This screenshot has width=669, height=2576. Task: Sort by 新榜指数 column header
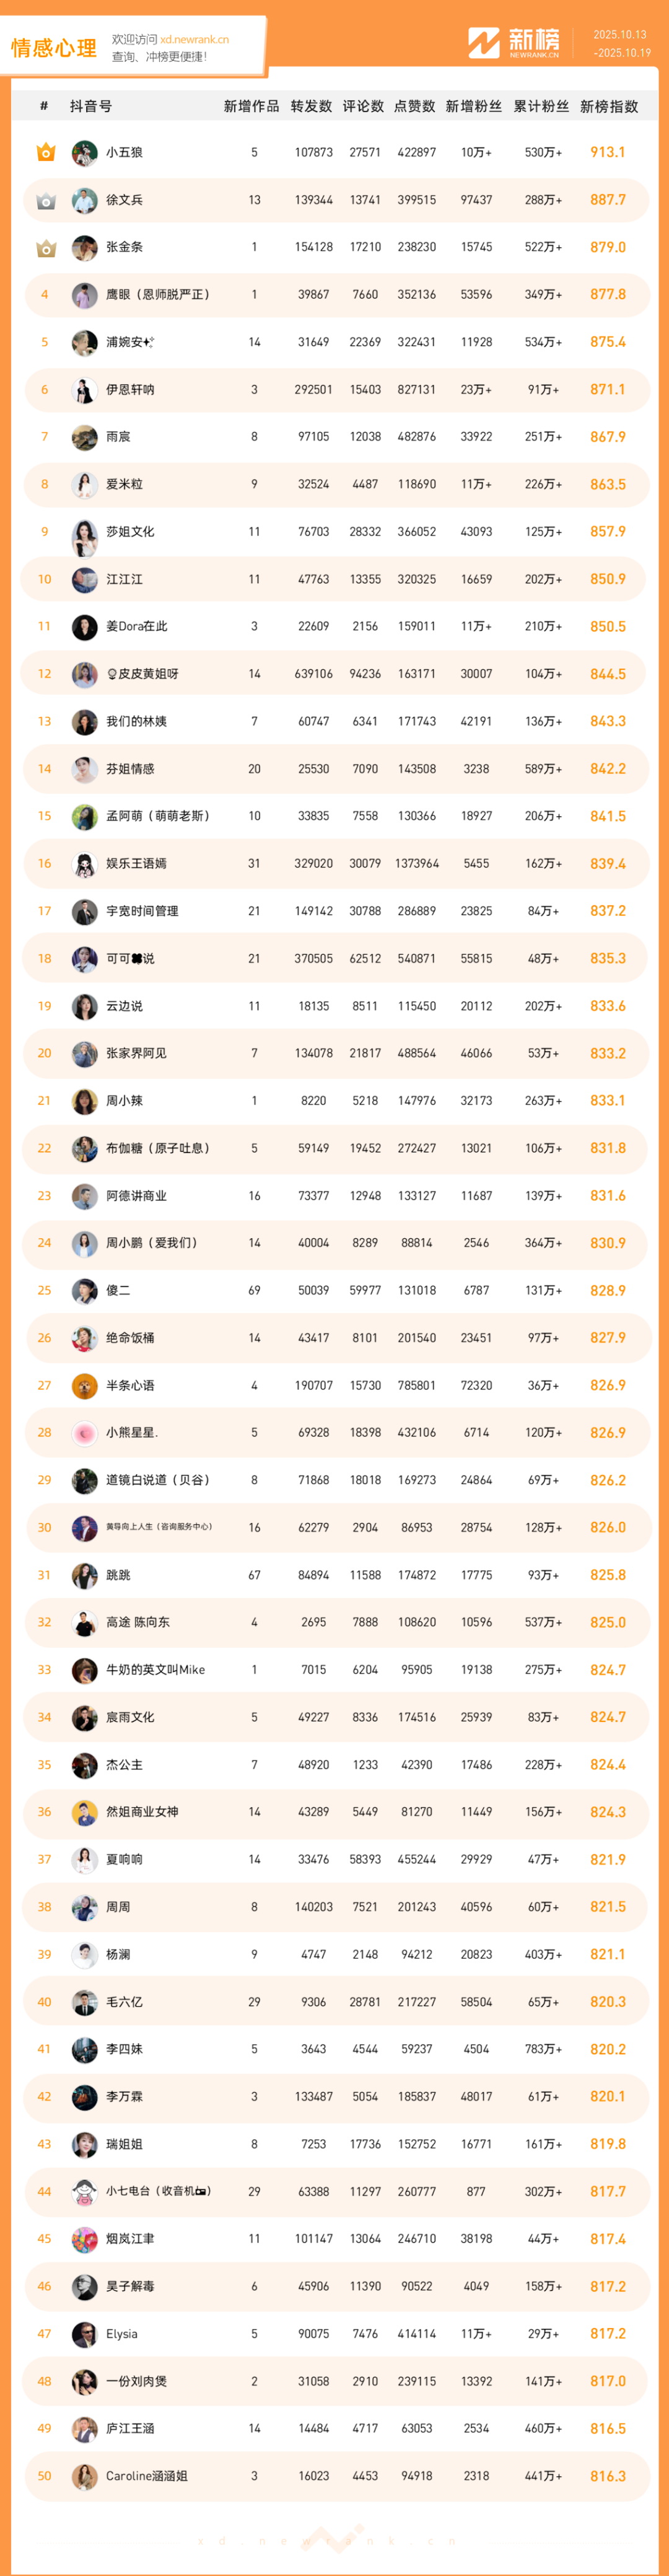pos(609,106)
